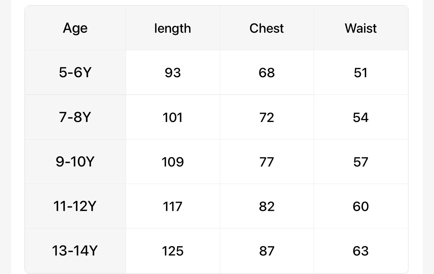The height and width of the screenshot is (274, 434).
Task: Click the length value 93
Action: (173, 73)
